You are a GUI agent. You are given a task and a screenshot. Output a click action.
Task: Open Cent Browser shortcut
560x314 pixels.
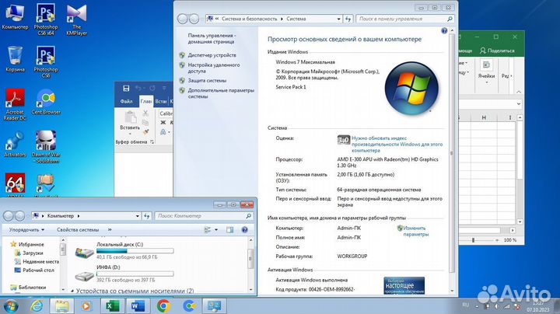click(x=46, y=102)
